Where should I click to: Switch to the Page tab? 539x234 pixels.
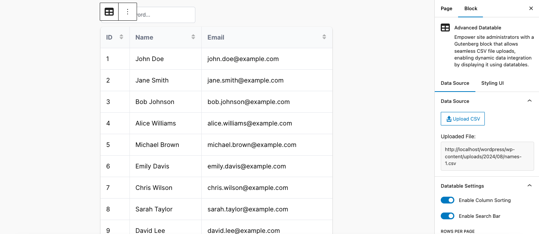click(x=446, y=8)
